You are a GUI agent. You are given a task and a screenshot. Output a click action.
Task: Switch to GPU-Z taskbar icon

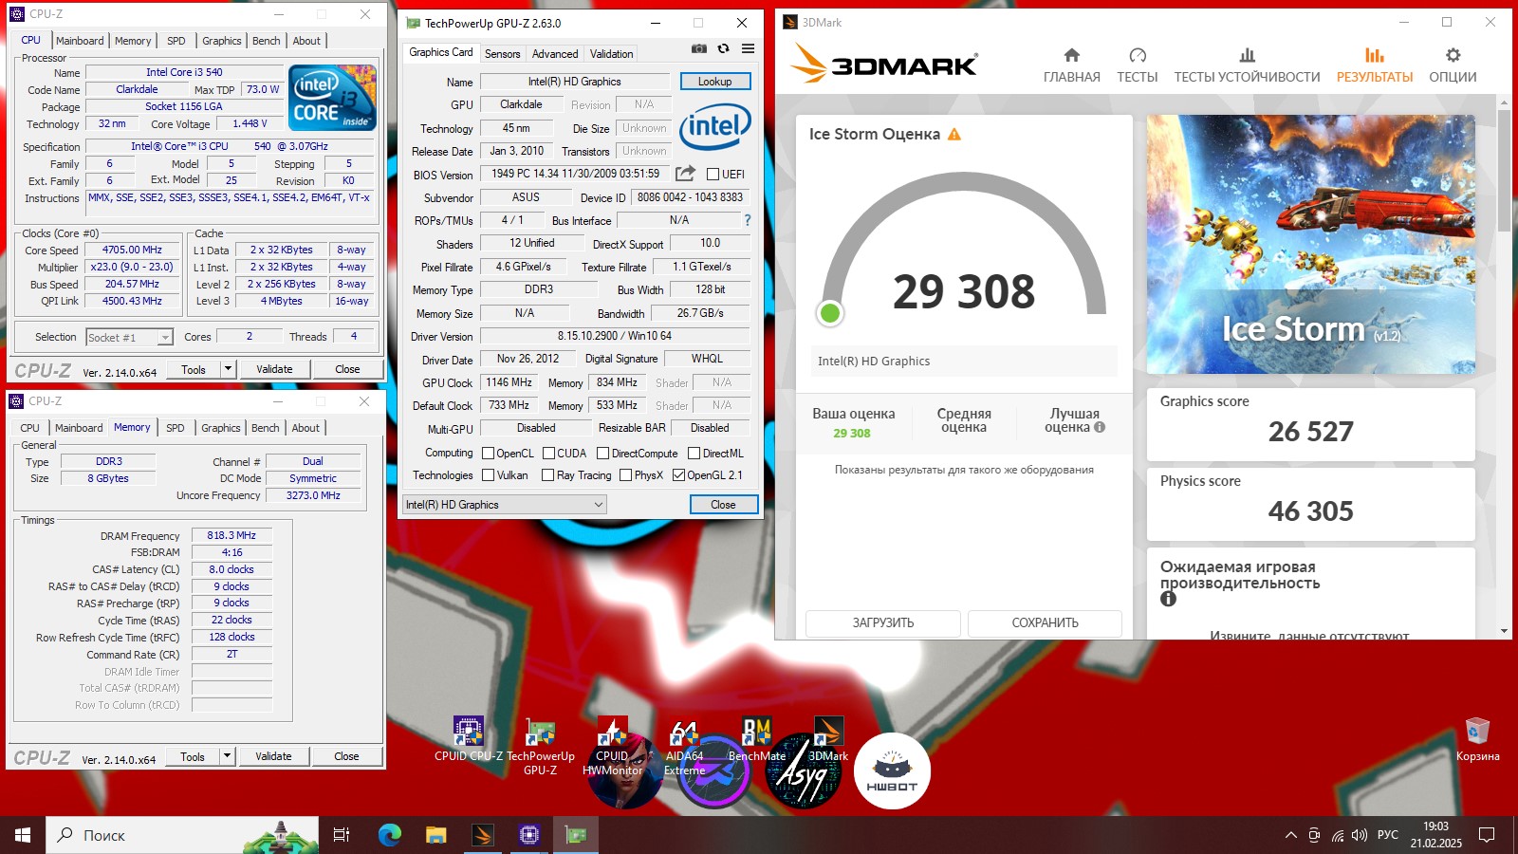click(x=575, y=835)
